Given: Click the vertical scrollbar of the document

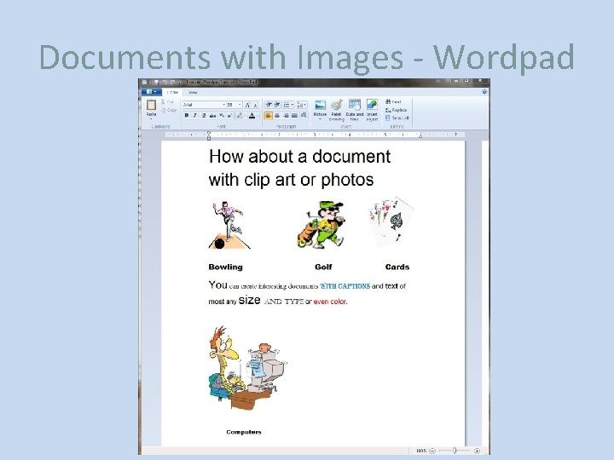Looking at the screenshot, I should coord(485,293).
